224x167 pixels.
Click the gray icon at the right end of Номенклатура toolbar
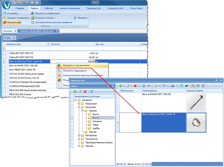pyautogui.click(x=203, y=86)
